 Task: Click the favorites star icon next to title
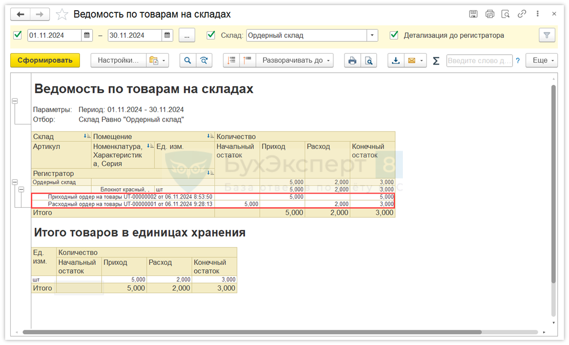tap(62, 14)
